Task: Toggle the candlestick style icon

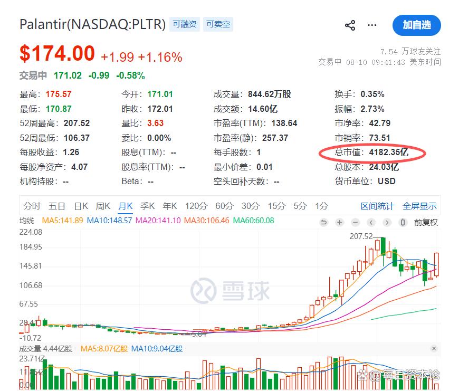Action: (403, 222)
